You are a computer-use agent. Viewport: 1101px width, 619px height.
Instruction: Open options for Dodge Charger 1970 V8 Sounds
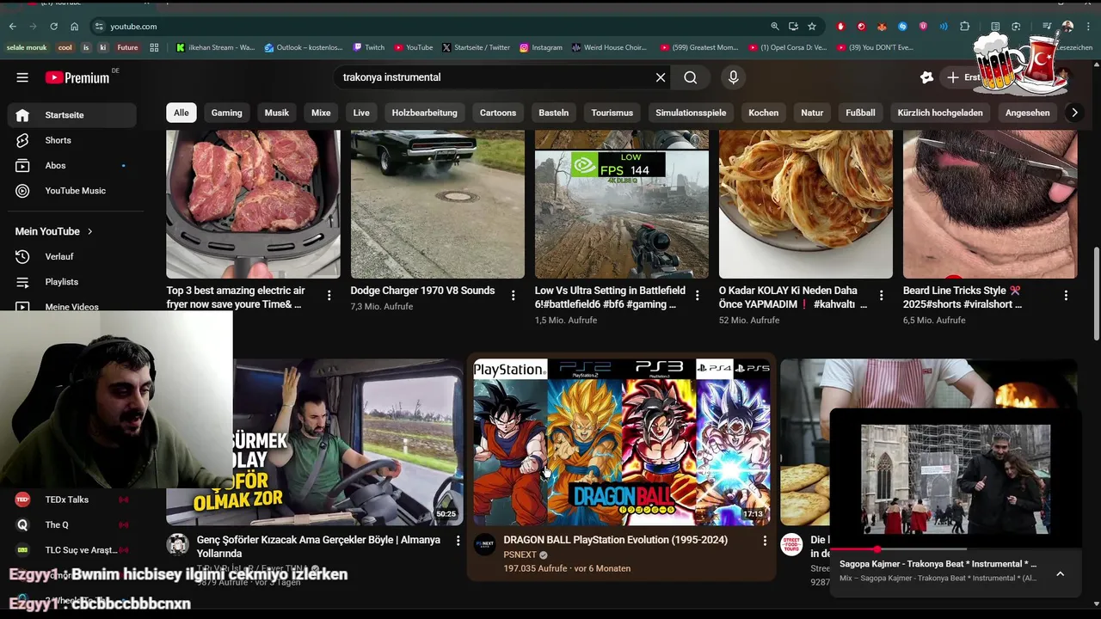(x=513, y=296)
